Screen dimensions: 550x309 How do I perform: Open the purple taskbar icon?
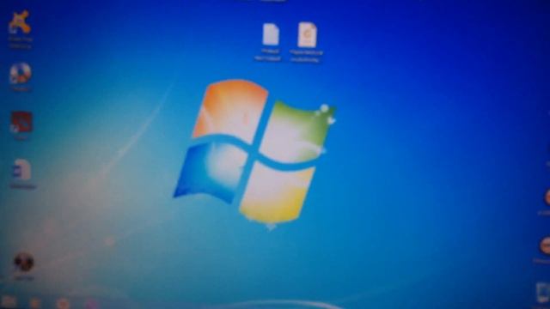[92, 303]
